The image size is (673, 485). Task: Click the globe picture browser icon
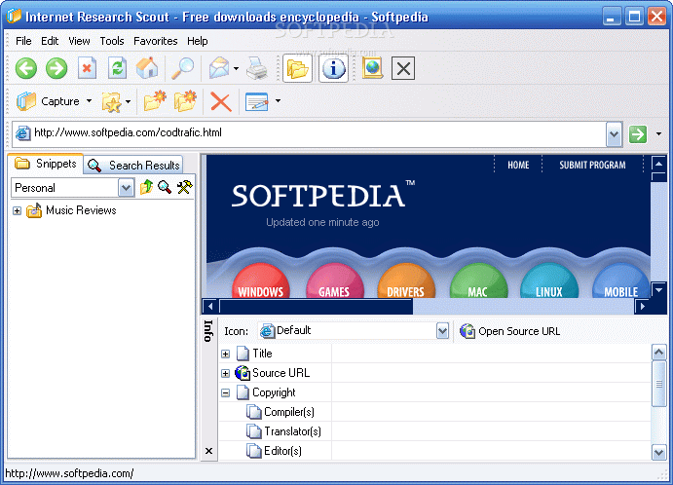[372, 68]
